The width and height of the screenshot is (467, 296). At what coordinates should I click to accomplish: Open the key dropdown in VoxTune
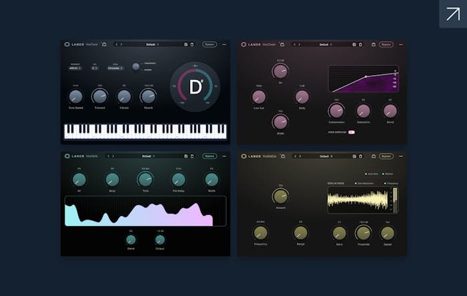[x=95, y=69]
